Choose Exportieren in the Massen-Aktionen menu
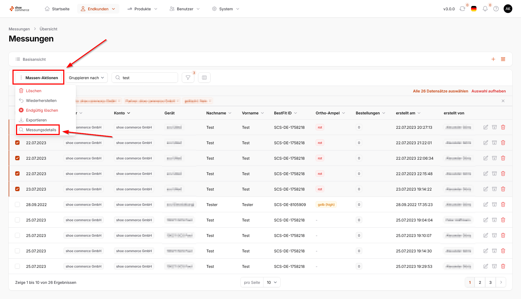This screenshot has width=521, height=299. [36, 120]
